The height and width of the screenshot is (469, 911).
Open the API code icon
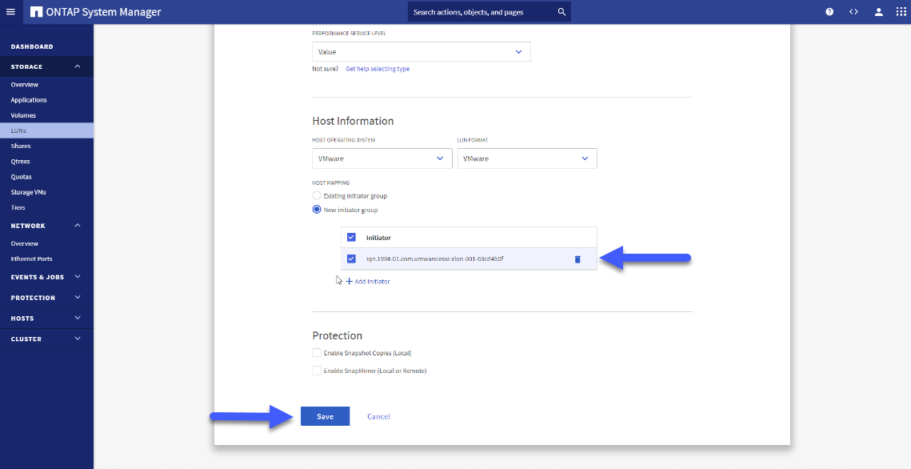[x=853, y=12]
